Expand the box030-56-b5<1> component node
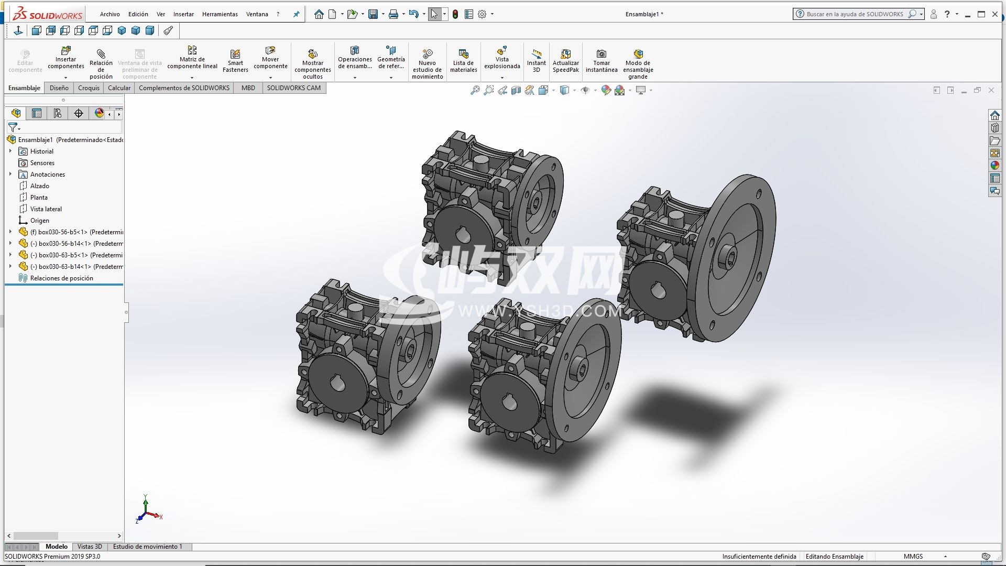Viewport: 1006px width, 566px height. tap(10, 232)
